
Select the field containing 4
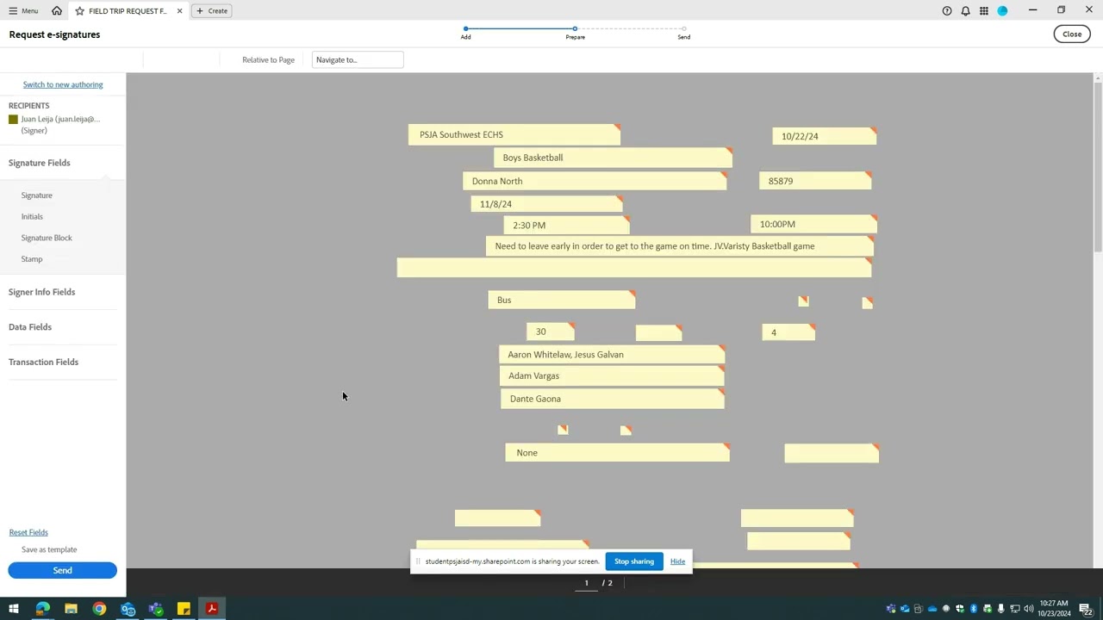coord(788,332)
